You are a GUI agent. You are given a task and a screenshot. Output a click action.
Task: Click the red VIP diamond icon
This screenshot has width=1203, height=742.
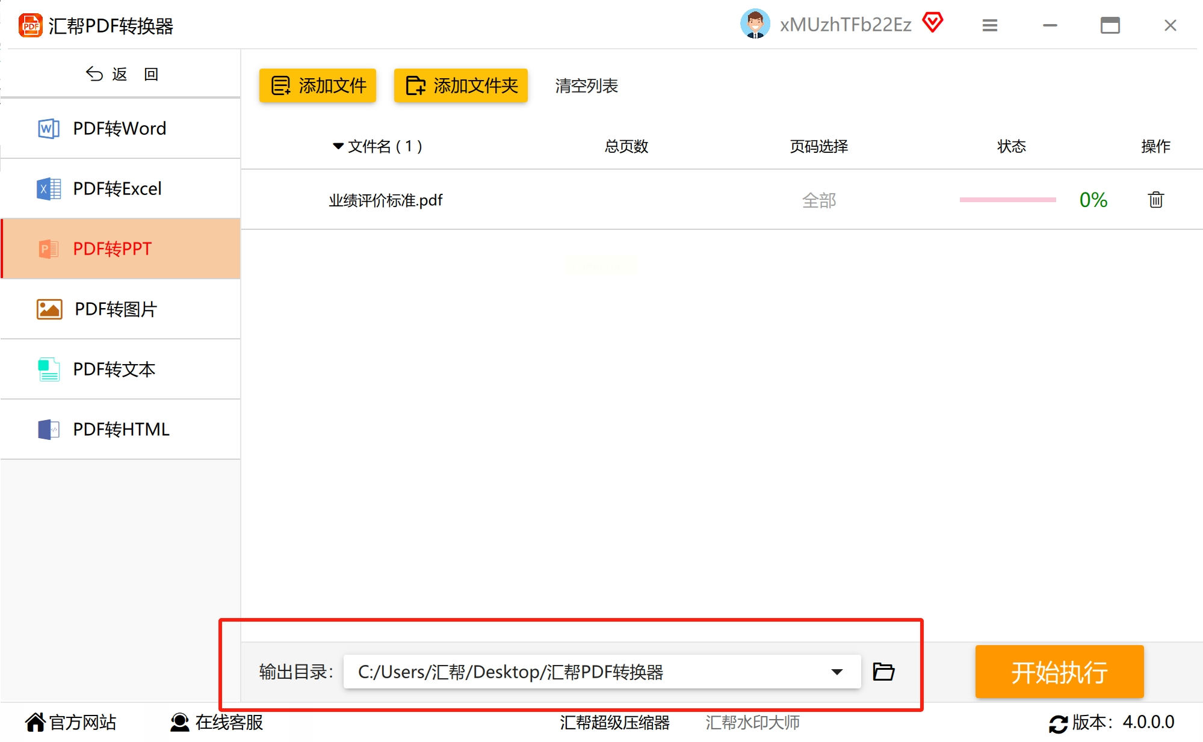(x=933, y=23)
